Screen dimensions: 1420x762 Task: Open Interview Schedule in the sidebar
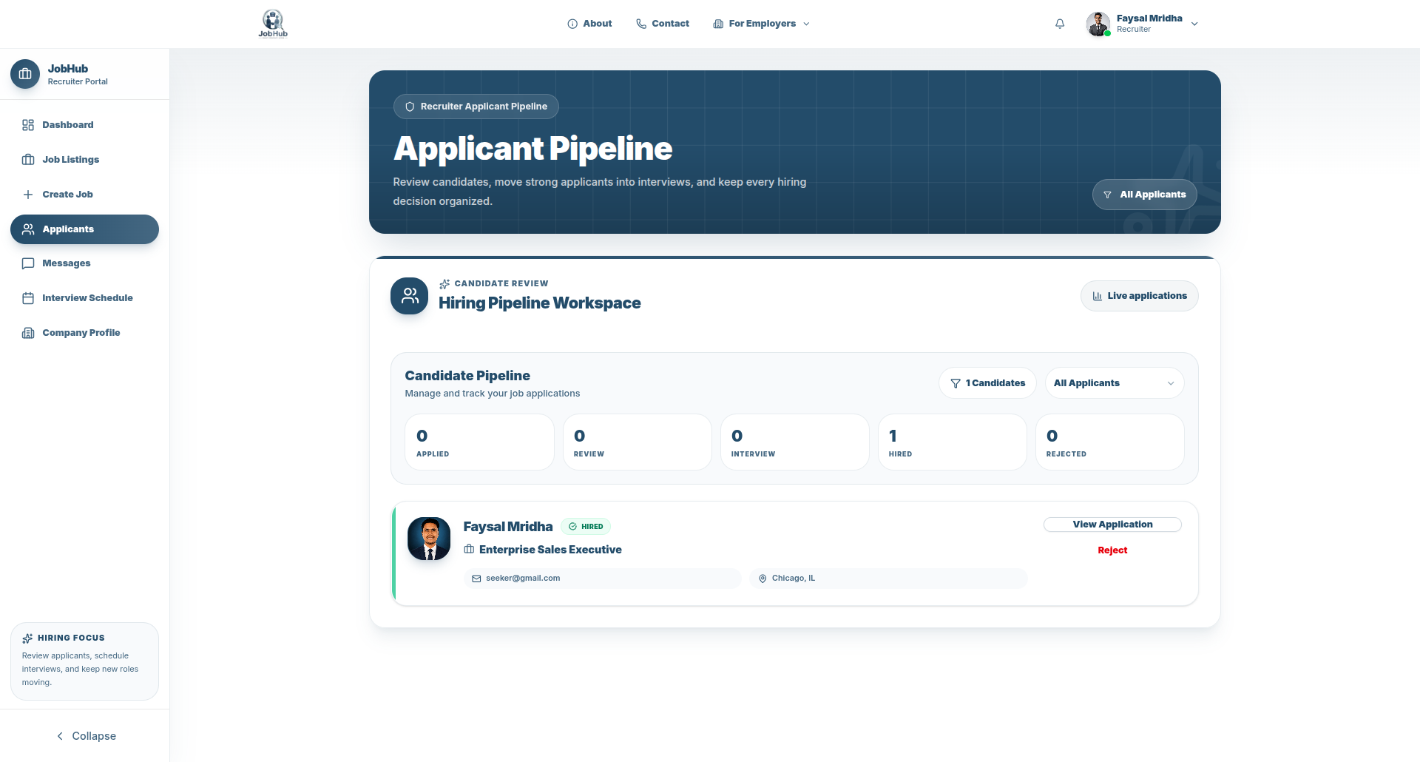point(84,298)
